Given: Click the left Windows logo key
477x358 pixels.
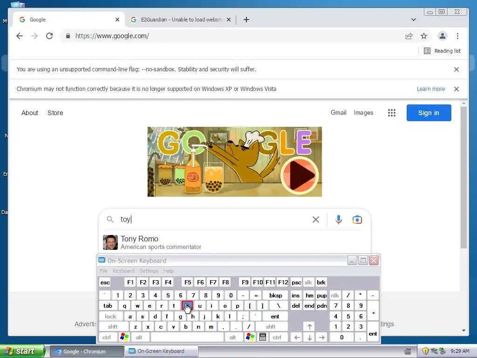Looking at the screenshot, I should pos(124,337).
